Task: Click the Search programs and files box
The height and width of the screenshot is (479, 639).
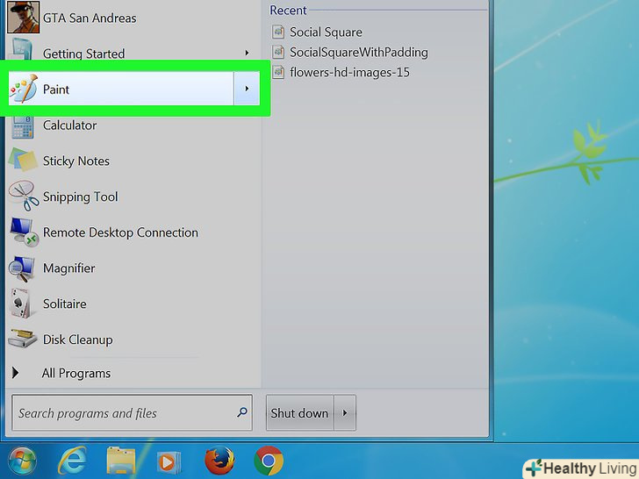Action: tap(132, 412)
